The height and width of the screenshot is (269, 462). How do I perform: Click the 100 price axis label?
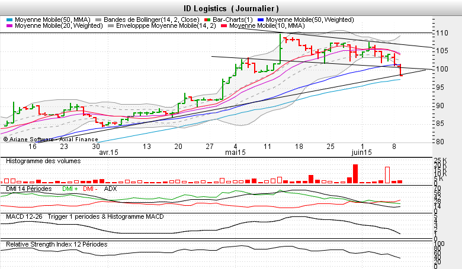pyautogui.click(x=442, y=69)
